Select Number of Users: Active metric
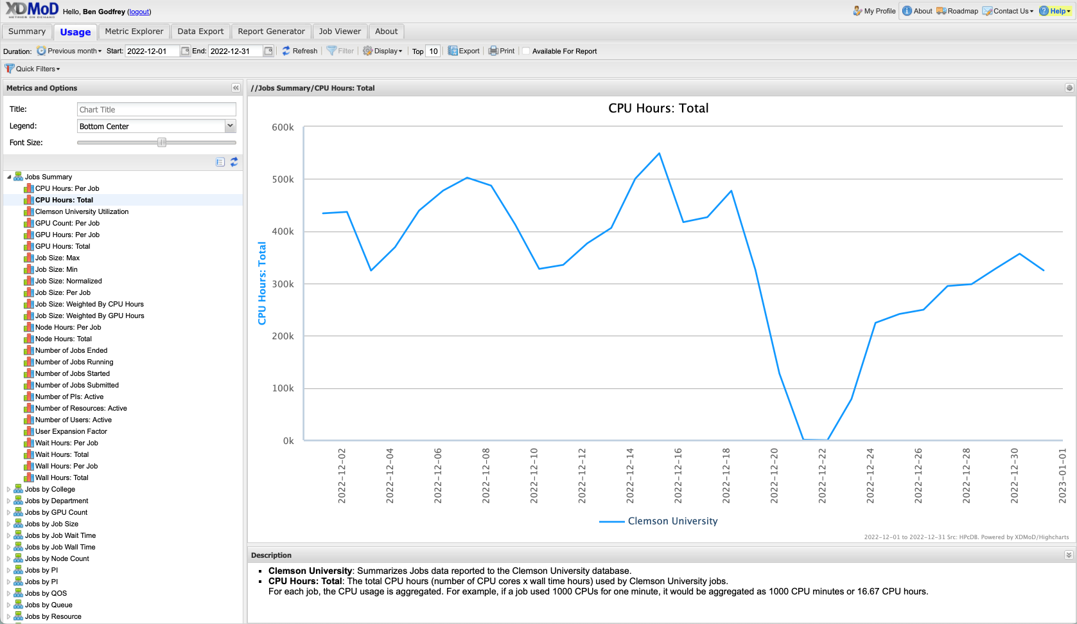Screen dimensions: 1077x624 pyautogui.click(x=73, y=420)
